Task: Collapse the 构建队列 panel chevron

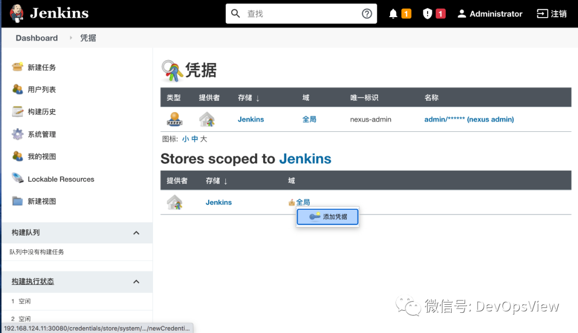Action: [x=136, y=233]
